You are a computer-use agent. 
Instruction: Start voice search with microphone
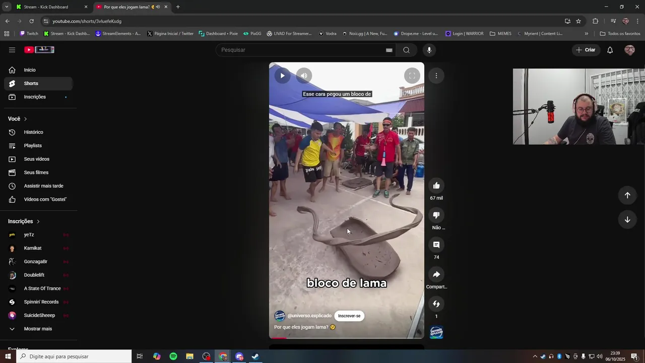(429, 50)
